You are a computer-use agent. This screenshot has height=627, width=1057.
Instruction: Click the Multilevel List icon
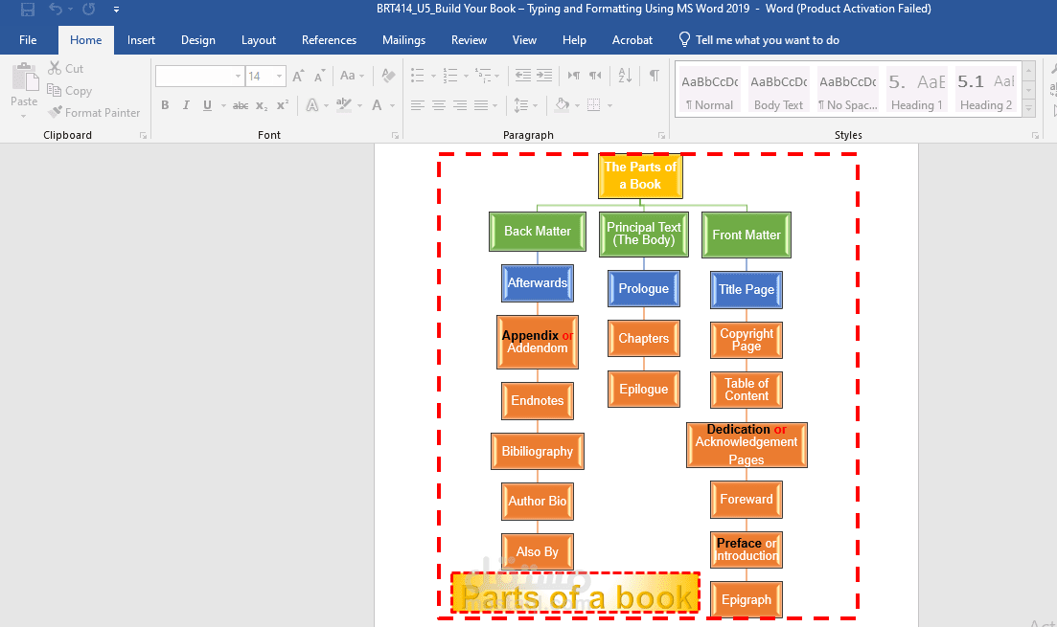point(483,76)
